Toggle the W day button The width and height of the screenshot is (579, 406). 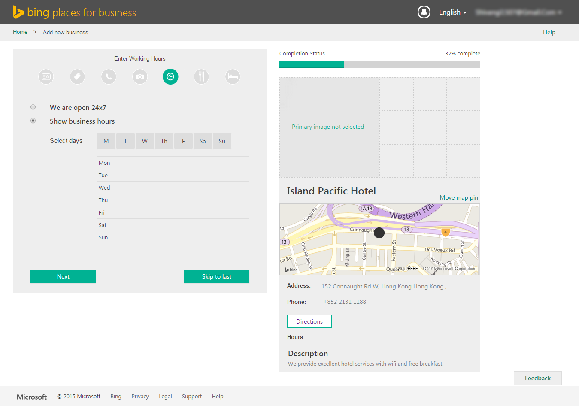pos(145,141)
